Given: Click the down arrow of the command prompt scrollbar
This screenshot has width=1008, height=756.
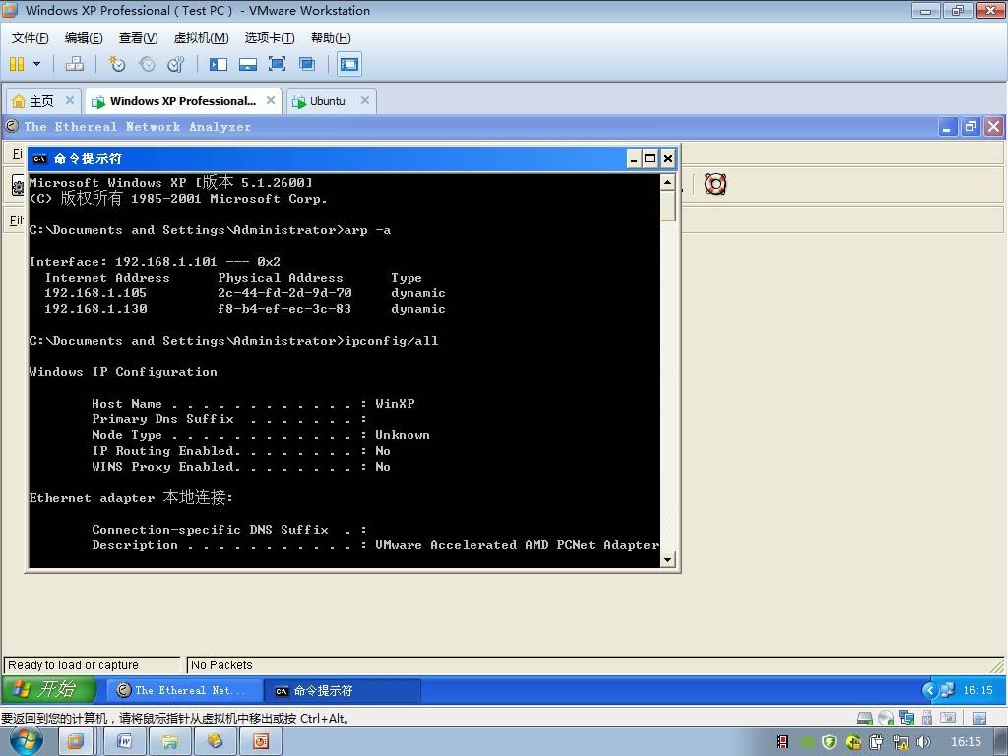Looking at the screenshot, I should pos(668,559).
